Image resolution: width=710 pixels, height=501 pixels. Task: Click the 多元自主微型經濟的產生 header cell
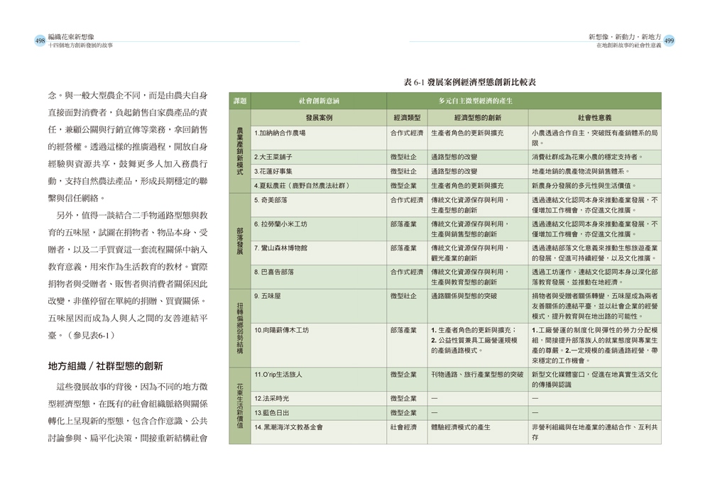pyautogui.click(x=524, y=101)
